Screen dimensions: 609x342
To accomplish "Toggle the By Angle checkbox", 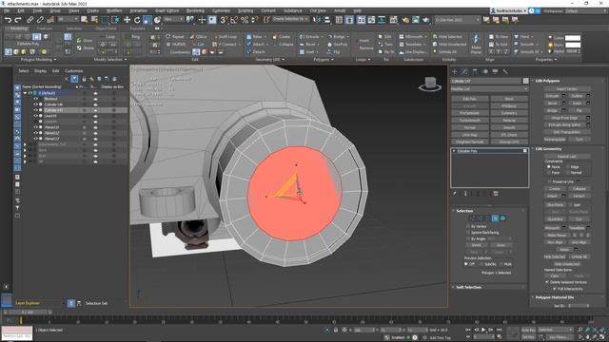I will pyautogui.click(x=467, y=238).
